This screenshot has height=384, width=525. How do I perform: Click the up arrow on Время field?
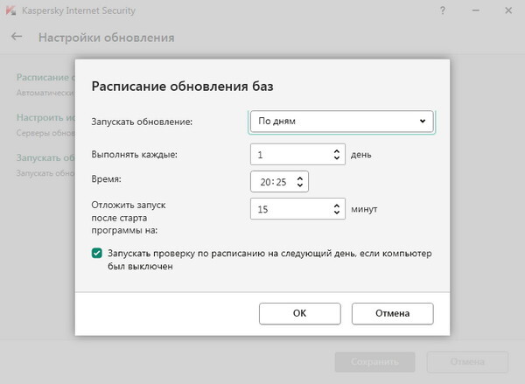pos(301,178)
